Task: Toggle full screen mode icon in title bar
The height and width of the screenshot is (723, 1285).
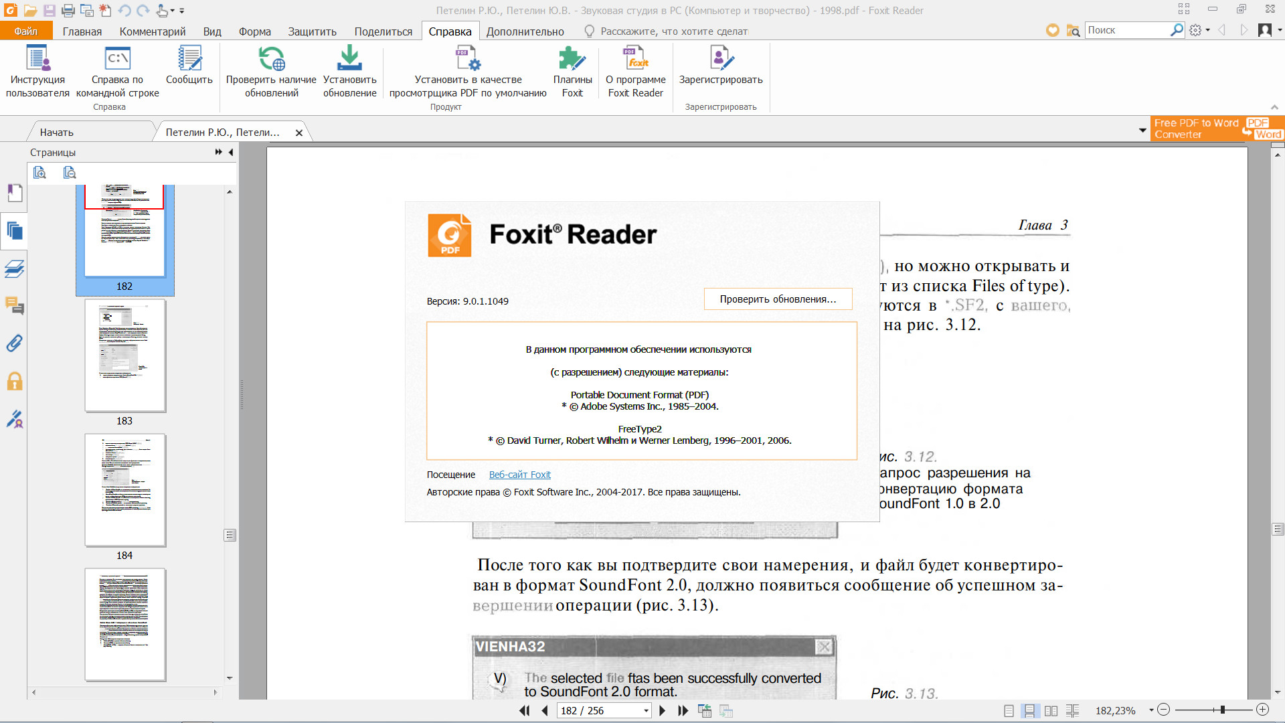Action: pos(1184,9)
